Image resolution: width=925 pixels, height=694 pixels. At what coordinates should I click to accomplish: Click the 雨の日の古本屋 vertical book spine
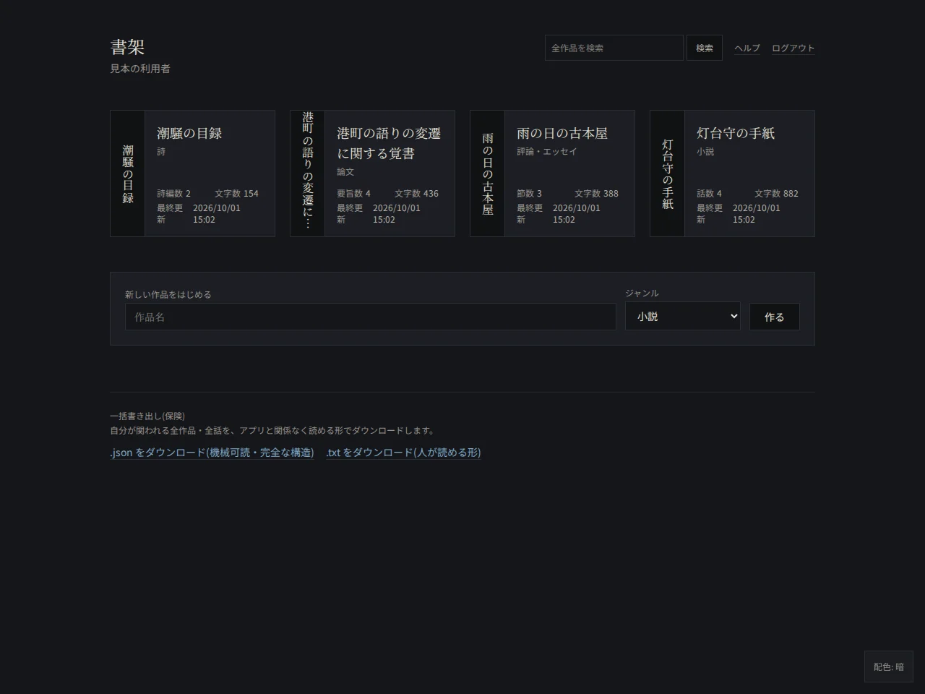(488, 173)
